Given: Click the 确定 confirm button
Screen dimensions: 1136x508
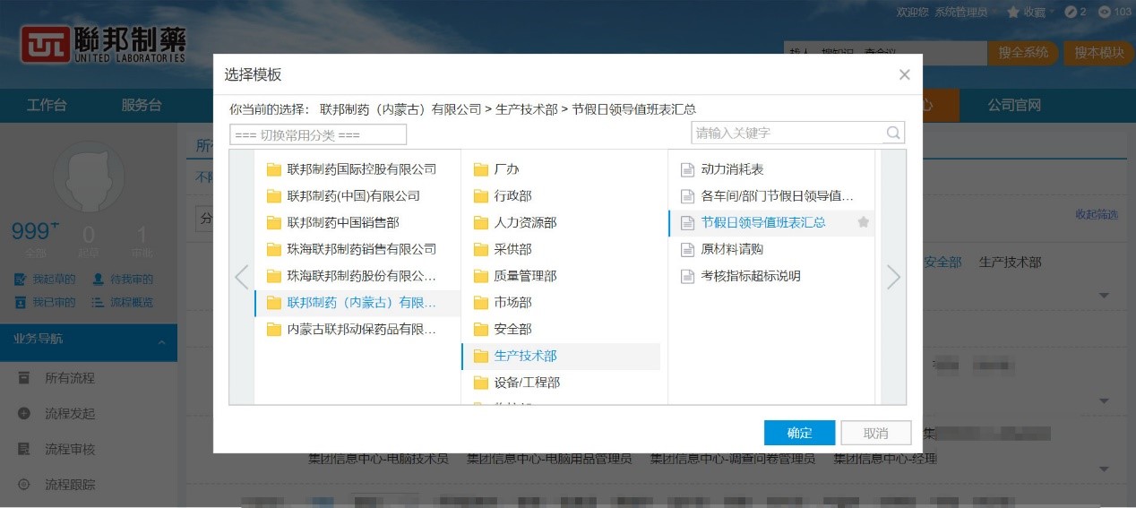Looking at the screenshot, I should click(799, 433).
